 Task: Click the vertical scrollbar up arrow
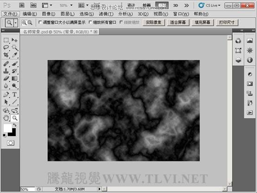[x=230, y=38]
